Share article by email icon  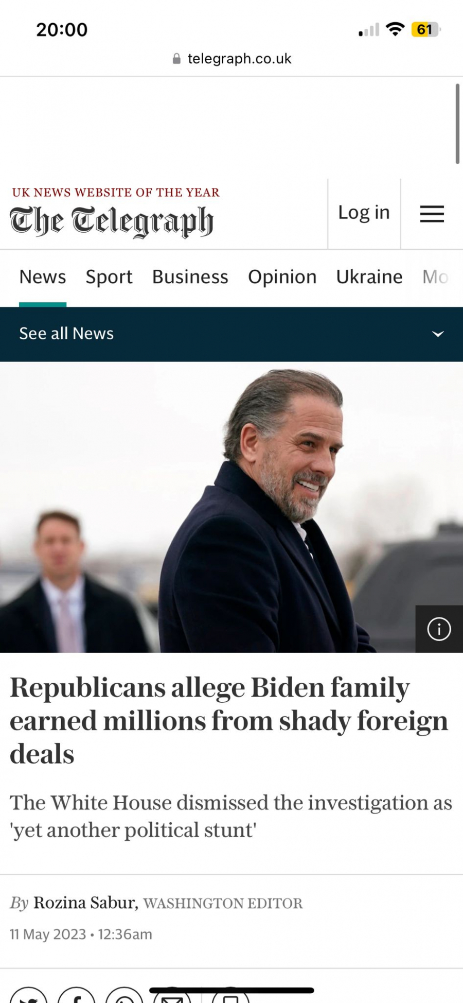(x=172, y=998)
